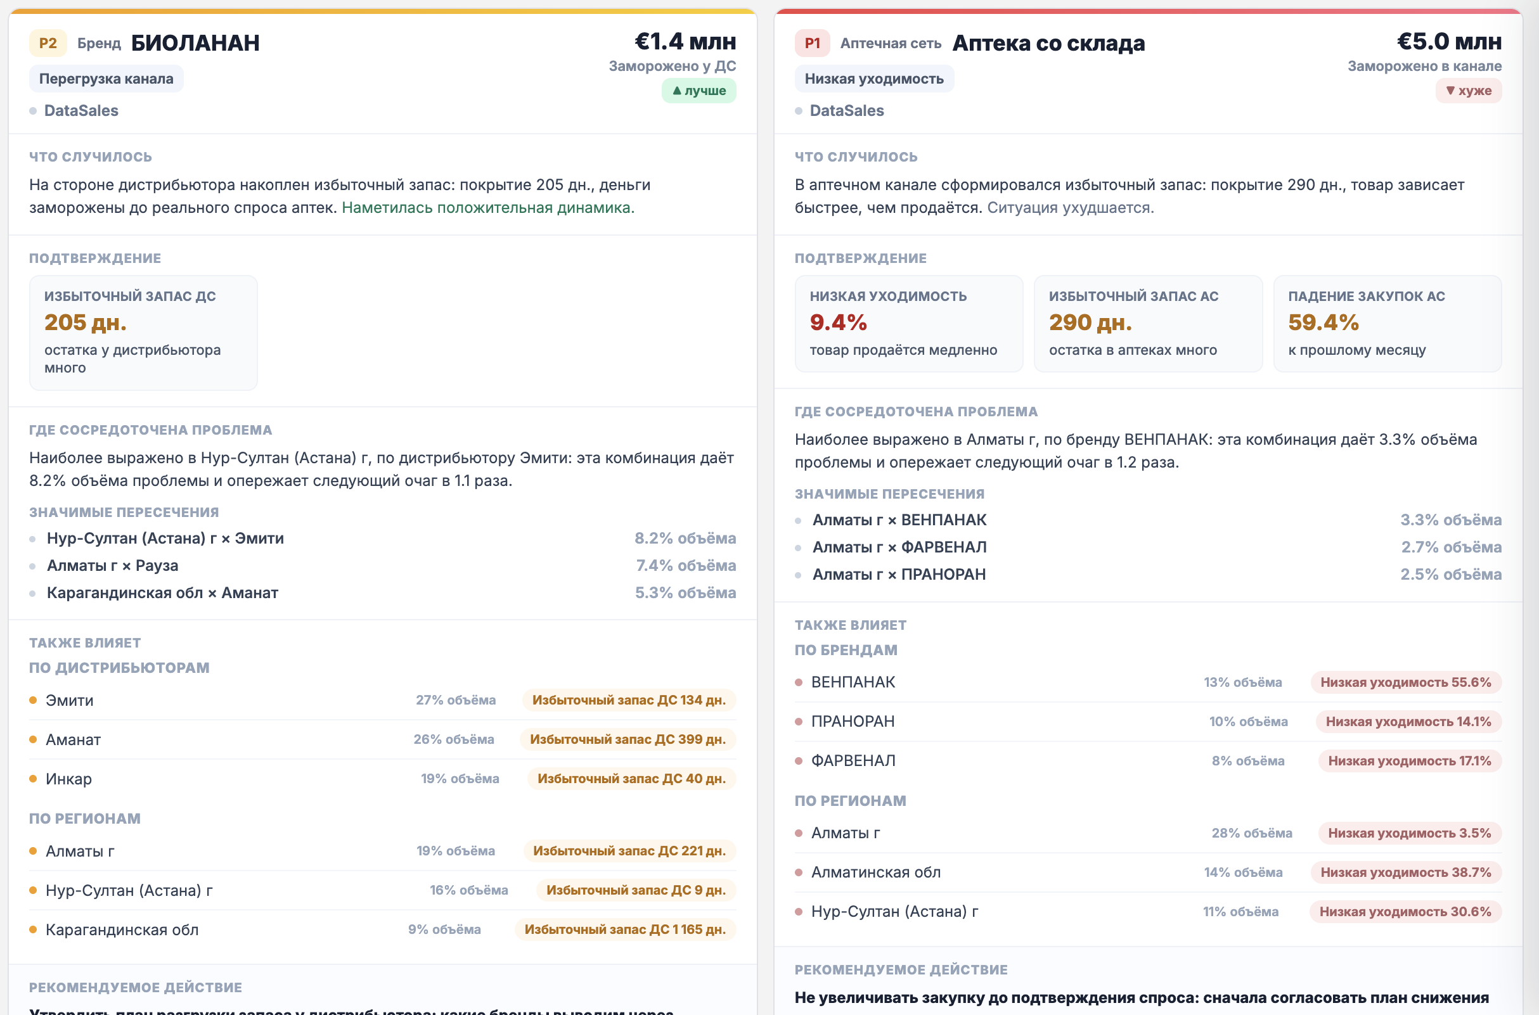Viewport: 1539px width, 1015px height.
Task: Click the 'Падение закупок АС 59.4%' metric card
Action: [x=1388, y=324]
